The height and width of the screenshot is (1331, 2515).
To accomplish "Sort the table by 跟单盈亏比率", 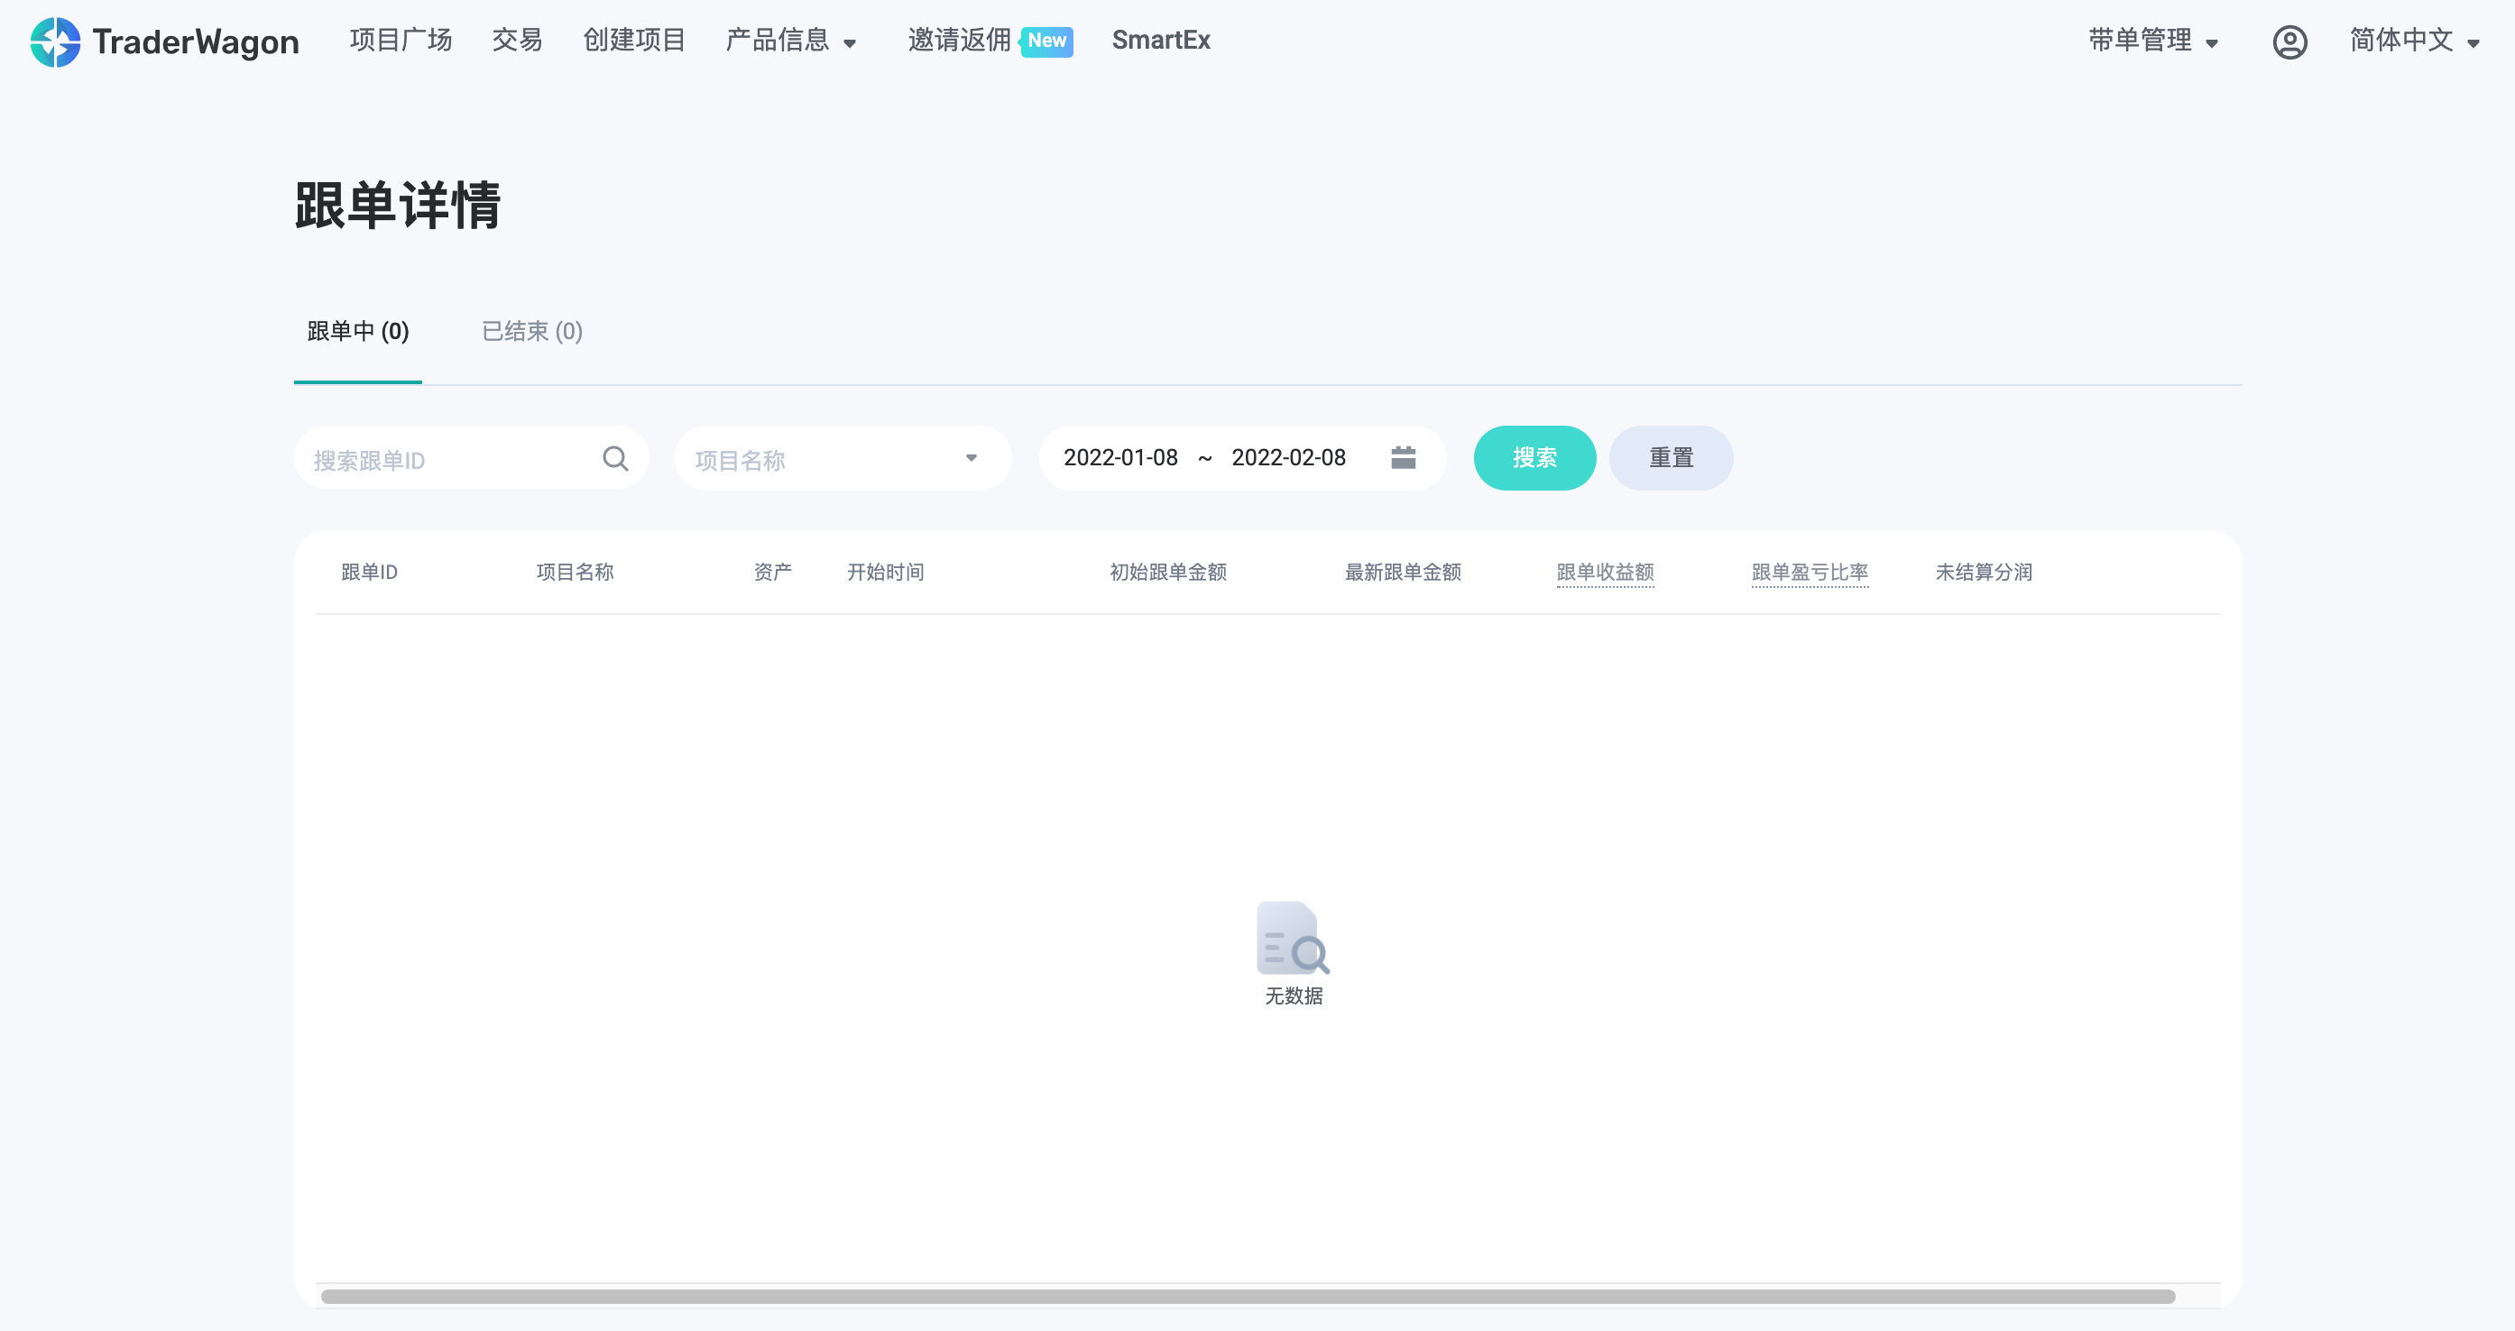I will tap(1810, 572).
